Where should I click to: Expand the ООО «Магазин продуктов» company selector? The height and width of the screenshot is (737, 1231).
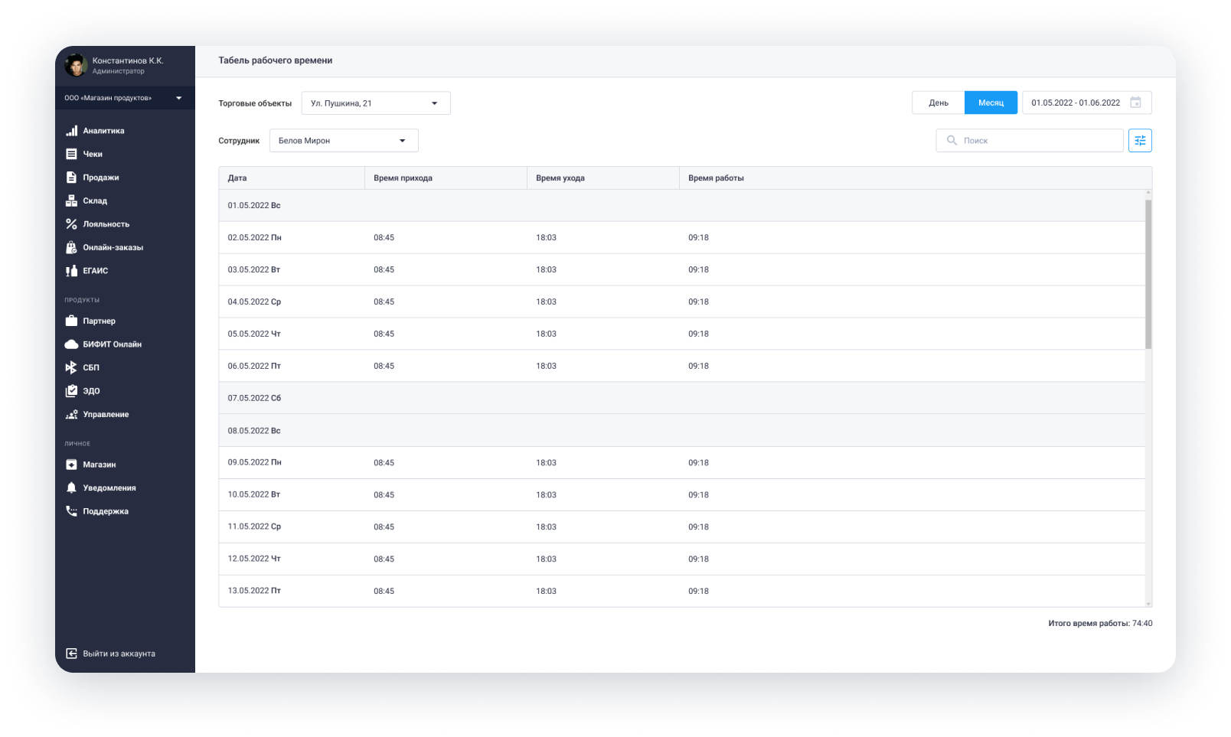tap(125, 98)
